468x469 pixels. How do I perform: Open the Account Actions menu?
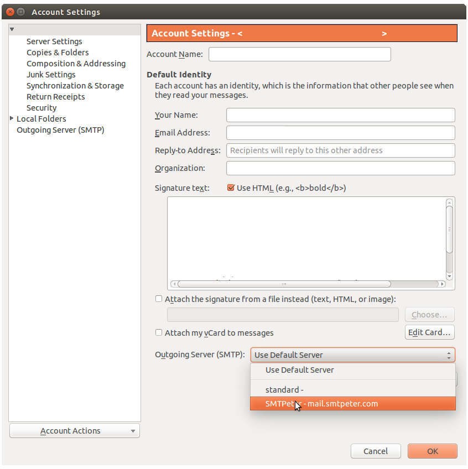coord(74,430)
